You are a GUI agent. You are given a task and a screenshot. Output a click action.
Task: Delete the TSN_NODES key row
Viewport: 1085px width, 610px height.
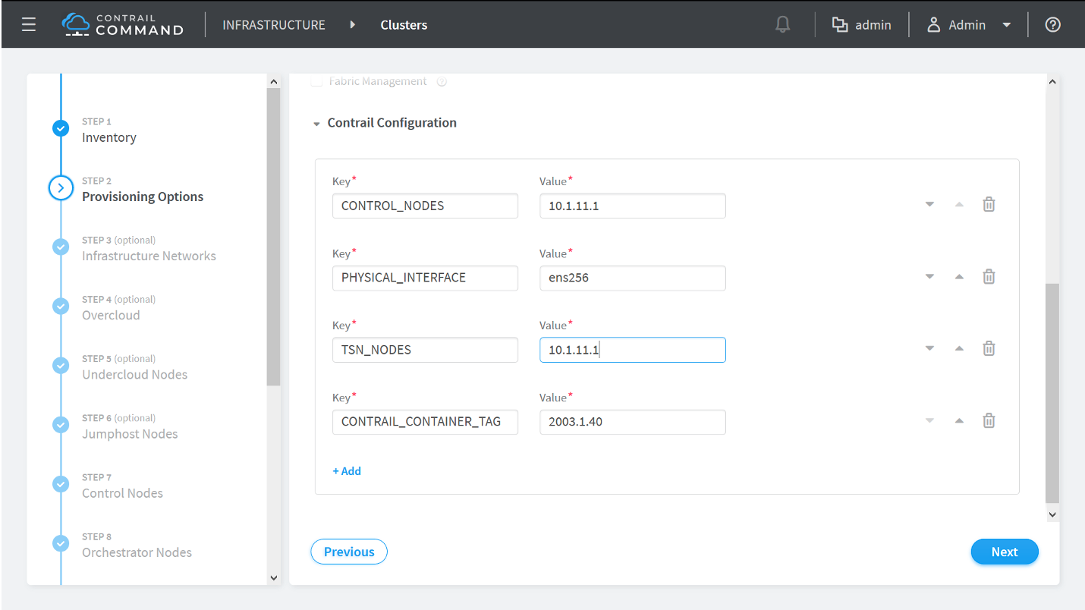(x=989, y=349)
